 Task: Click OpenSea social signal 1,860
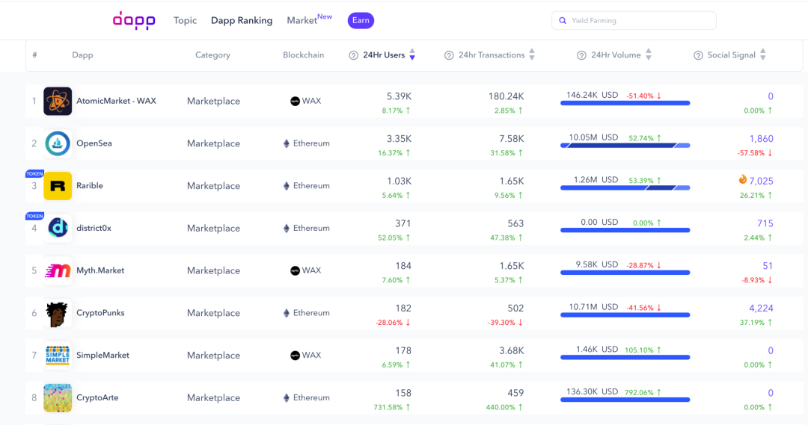(761, 138)
